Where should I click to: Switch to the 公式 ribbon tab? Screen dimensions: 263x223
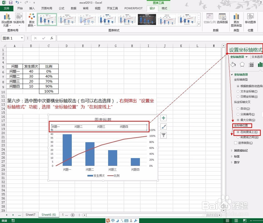tap(61, 8)
